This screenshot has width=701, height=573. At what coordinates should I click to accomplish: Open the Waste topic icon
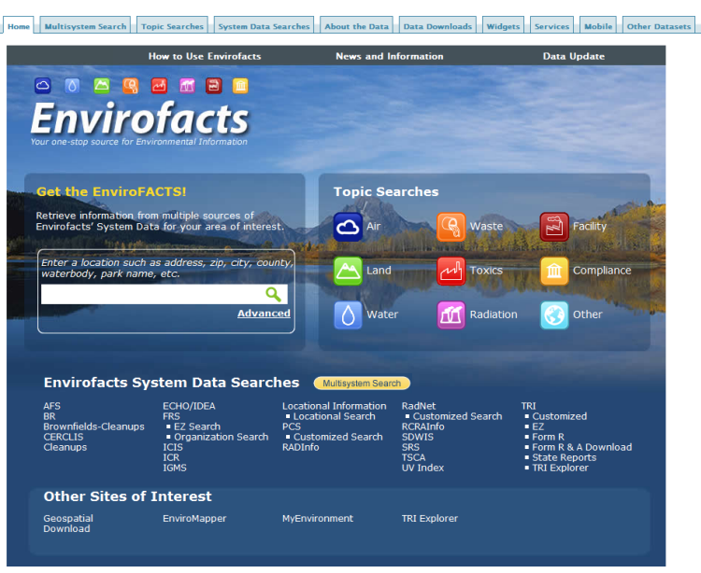[451, 227]
